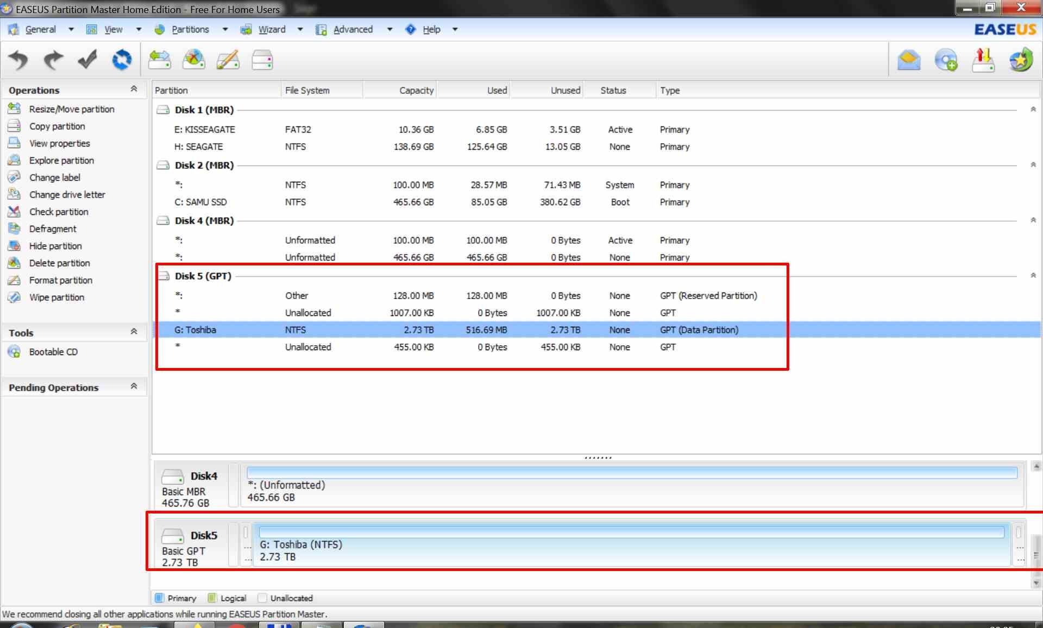The width and height of the screenshot is (1043, 628).
Task: Click the drive with red arrows toolbar icon
Action: (983, 60)
